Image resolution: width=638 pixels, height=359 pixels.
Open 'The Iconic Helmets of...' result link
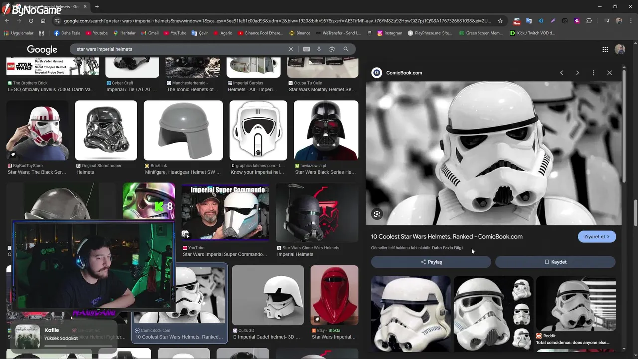click(192, 90)
